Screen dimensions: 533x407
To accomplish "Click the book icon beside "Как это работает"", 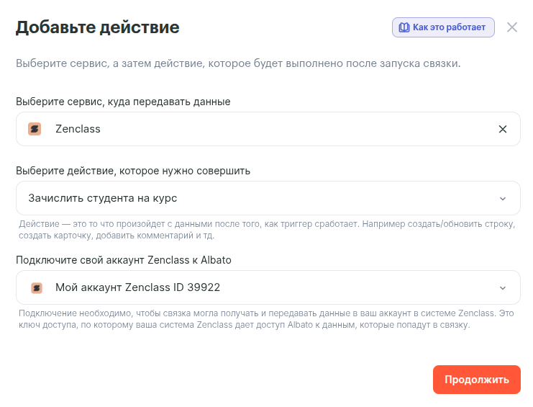I will [404, 27].
